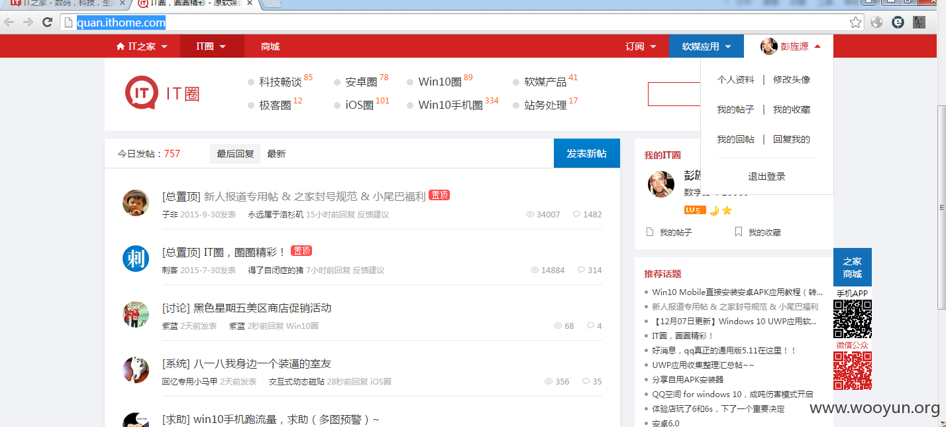Open author name 紫蓝 2天前发表
The height and width of the screenshot is (427, 946).
(x=170, y=326)
